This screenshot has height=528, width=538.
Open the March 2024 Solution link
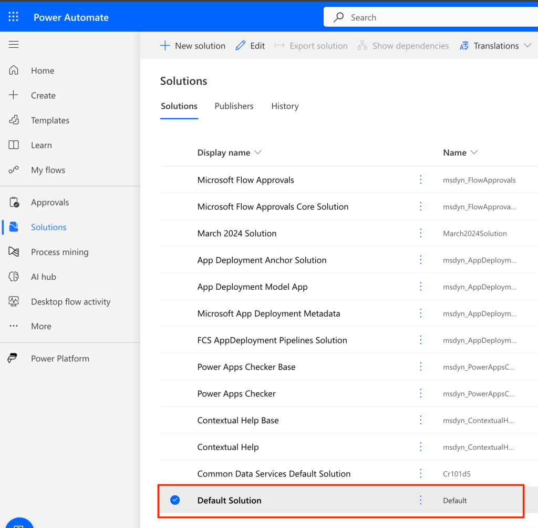tap(236, 233)
